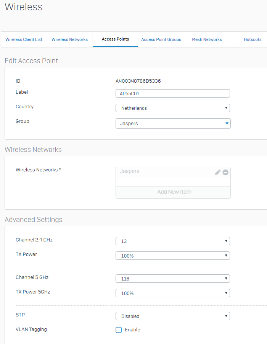This screenshot has width=267, height=344.
Task: Open the Channel 2.4 GHz dropdown
Action: pyautogui.click(x=172, y=241)
